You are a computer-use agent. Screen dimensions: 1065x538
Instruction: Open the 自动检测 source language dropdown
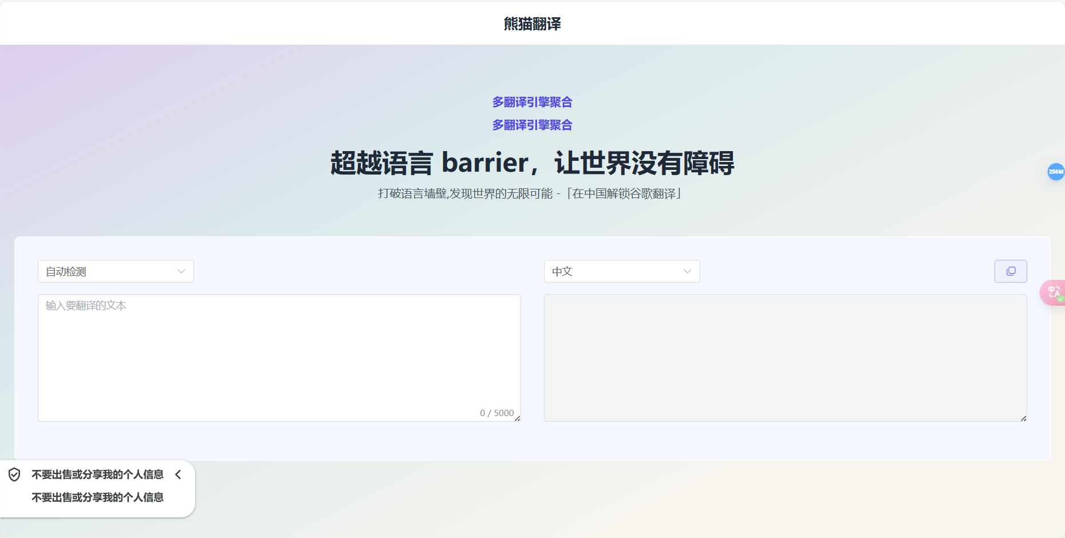115,271
